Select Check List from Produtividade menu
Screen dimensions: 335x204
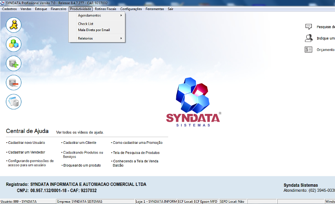pos(86,24)
